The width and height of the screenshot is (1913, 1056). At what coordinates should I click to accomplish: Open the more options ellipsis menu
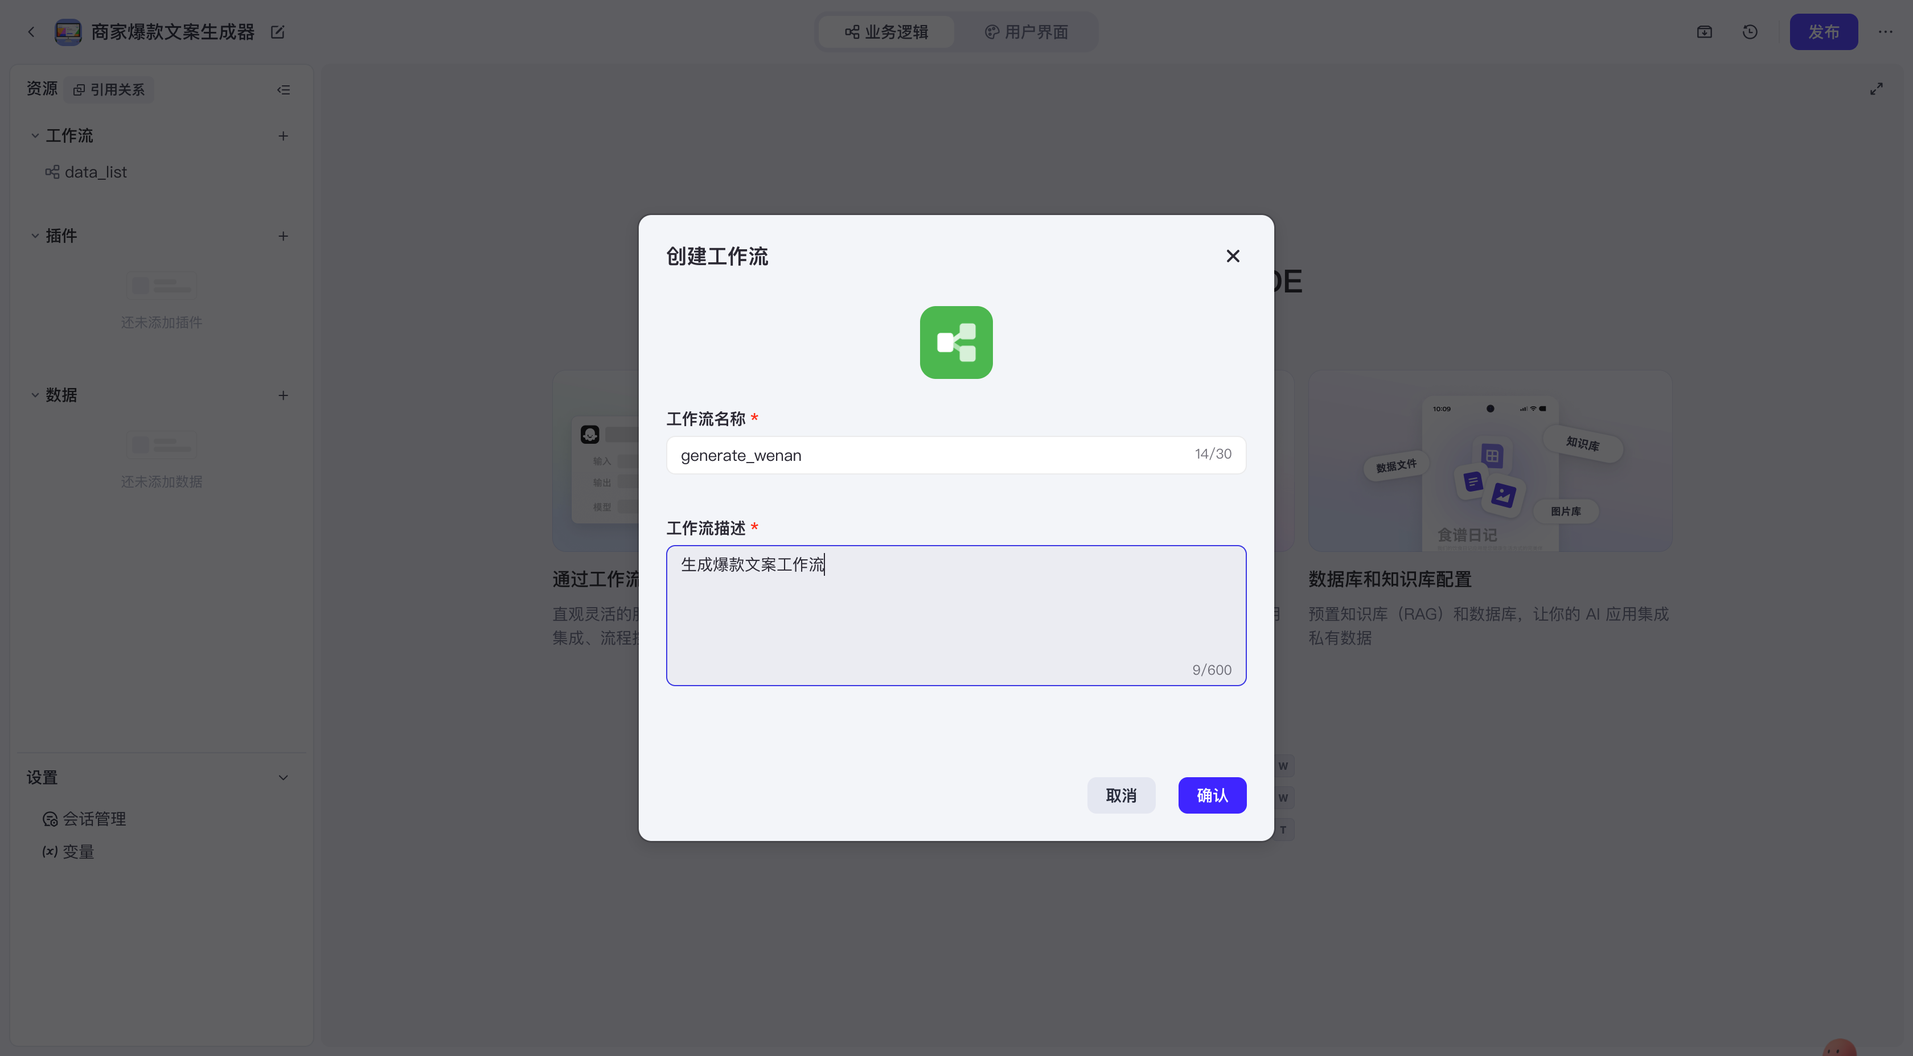[x=1885, y=32]
